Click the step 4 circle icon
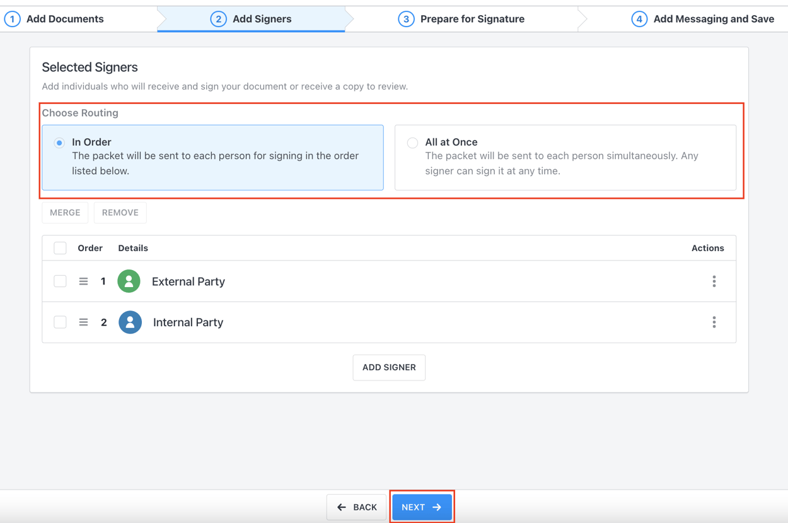Image resolution: width=788 pixels, height=523 pixels. pyautogui.click(x=639, y=19)
